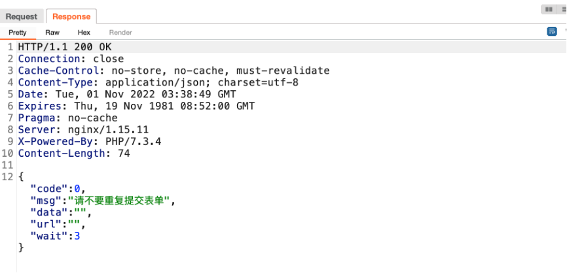
Task: Click the nginx/1.15.11 server value
Action: pyautogui.click(x=109, y=130)
